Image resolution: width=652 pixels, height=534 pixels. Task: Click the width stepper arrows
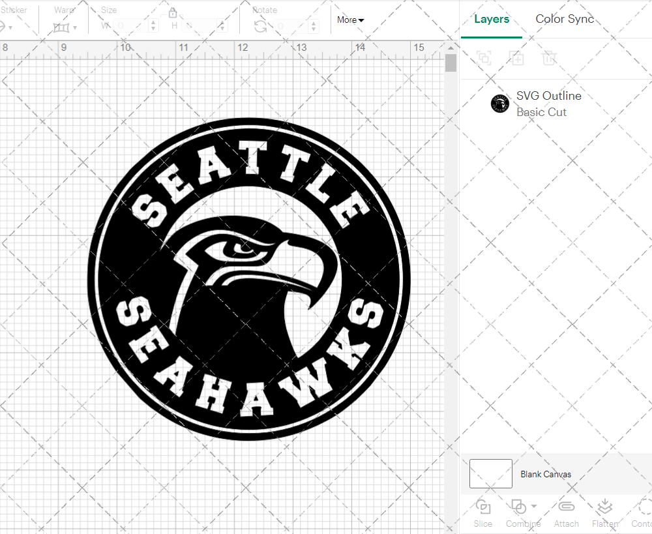click(x=153, y=26)
